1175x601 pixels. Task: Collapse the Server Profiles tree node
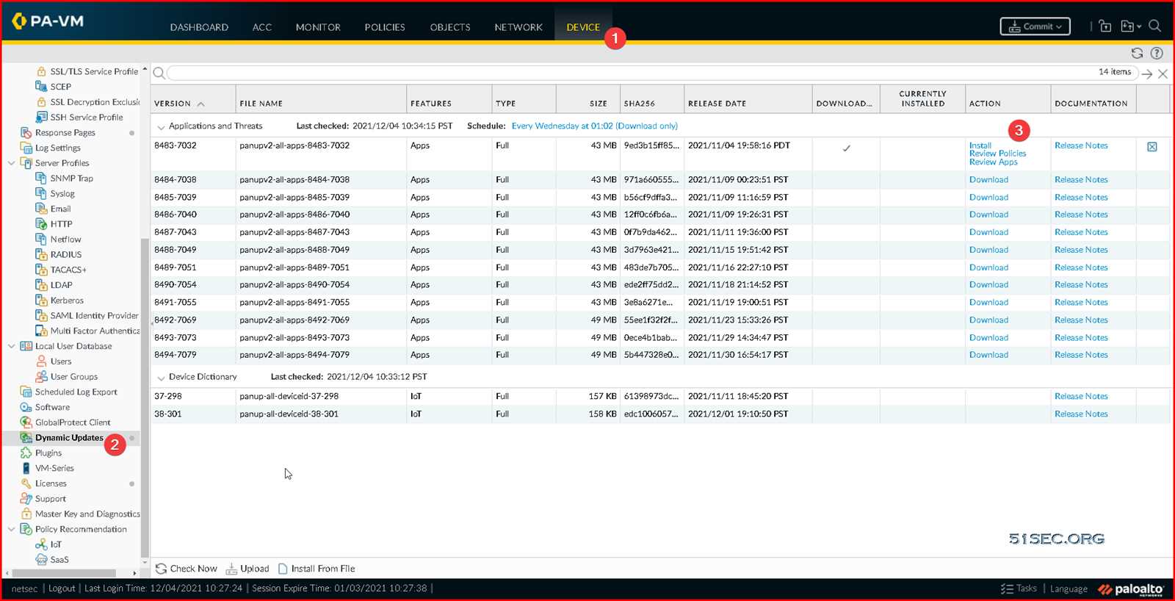(x=11, y=163)
